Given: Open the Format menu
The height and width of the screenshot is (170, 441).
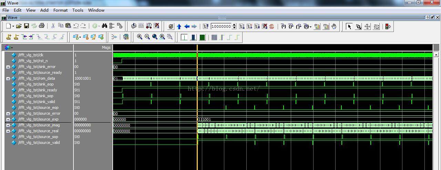Looking at the screenshot, I should [60, 10].
